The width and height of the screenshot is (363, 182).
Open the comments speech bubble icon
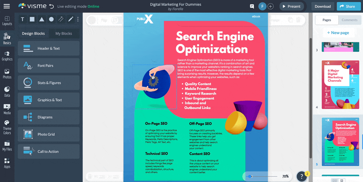tap(252, 6)
